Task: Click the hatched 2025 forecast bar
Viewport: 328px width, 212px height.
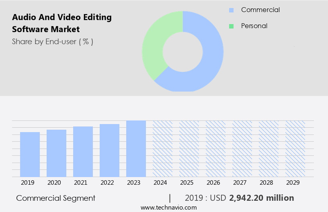Action: coord(189,149)
